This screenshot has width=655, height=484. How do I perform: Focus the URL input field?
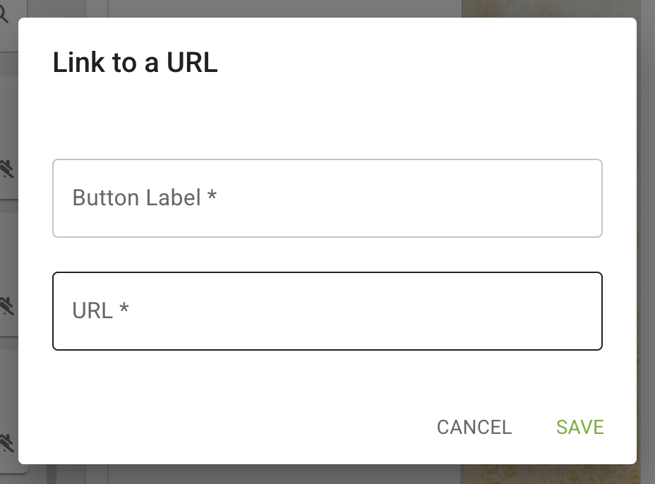pos(327,311)
